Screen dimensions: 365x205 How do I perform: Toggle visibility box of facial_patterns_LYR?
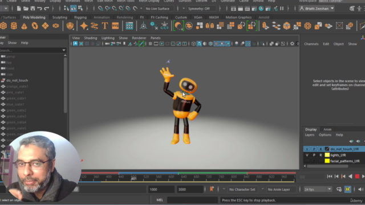pos(307,161)
